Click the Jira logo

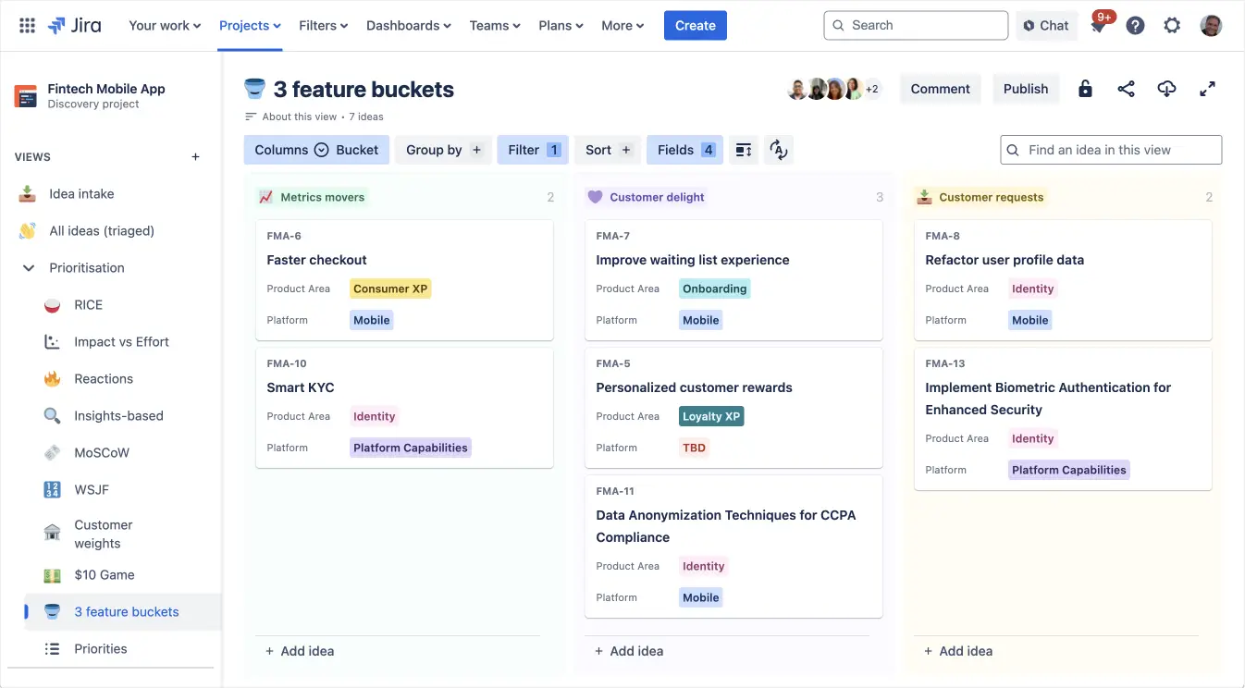(74, 26)
